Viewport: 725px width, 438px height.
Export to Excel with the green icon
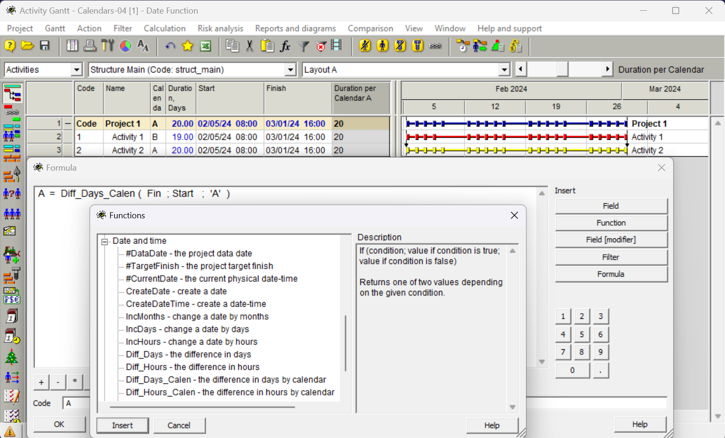pos(206,46)
